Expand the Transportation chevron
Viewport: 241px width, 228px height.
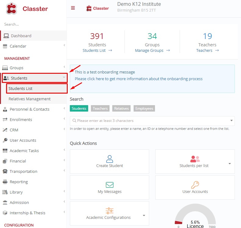[64, 170]
